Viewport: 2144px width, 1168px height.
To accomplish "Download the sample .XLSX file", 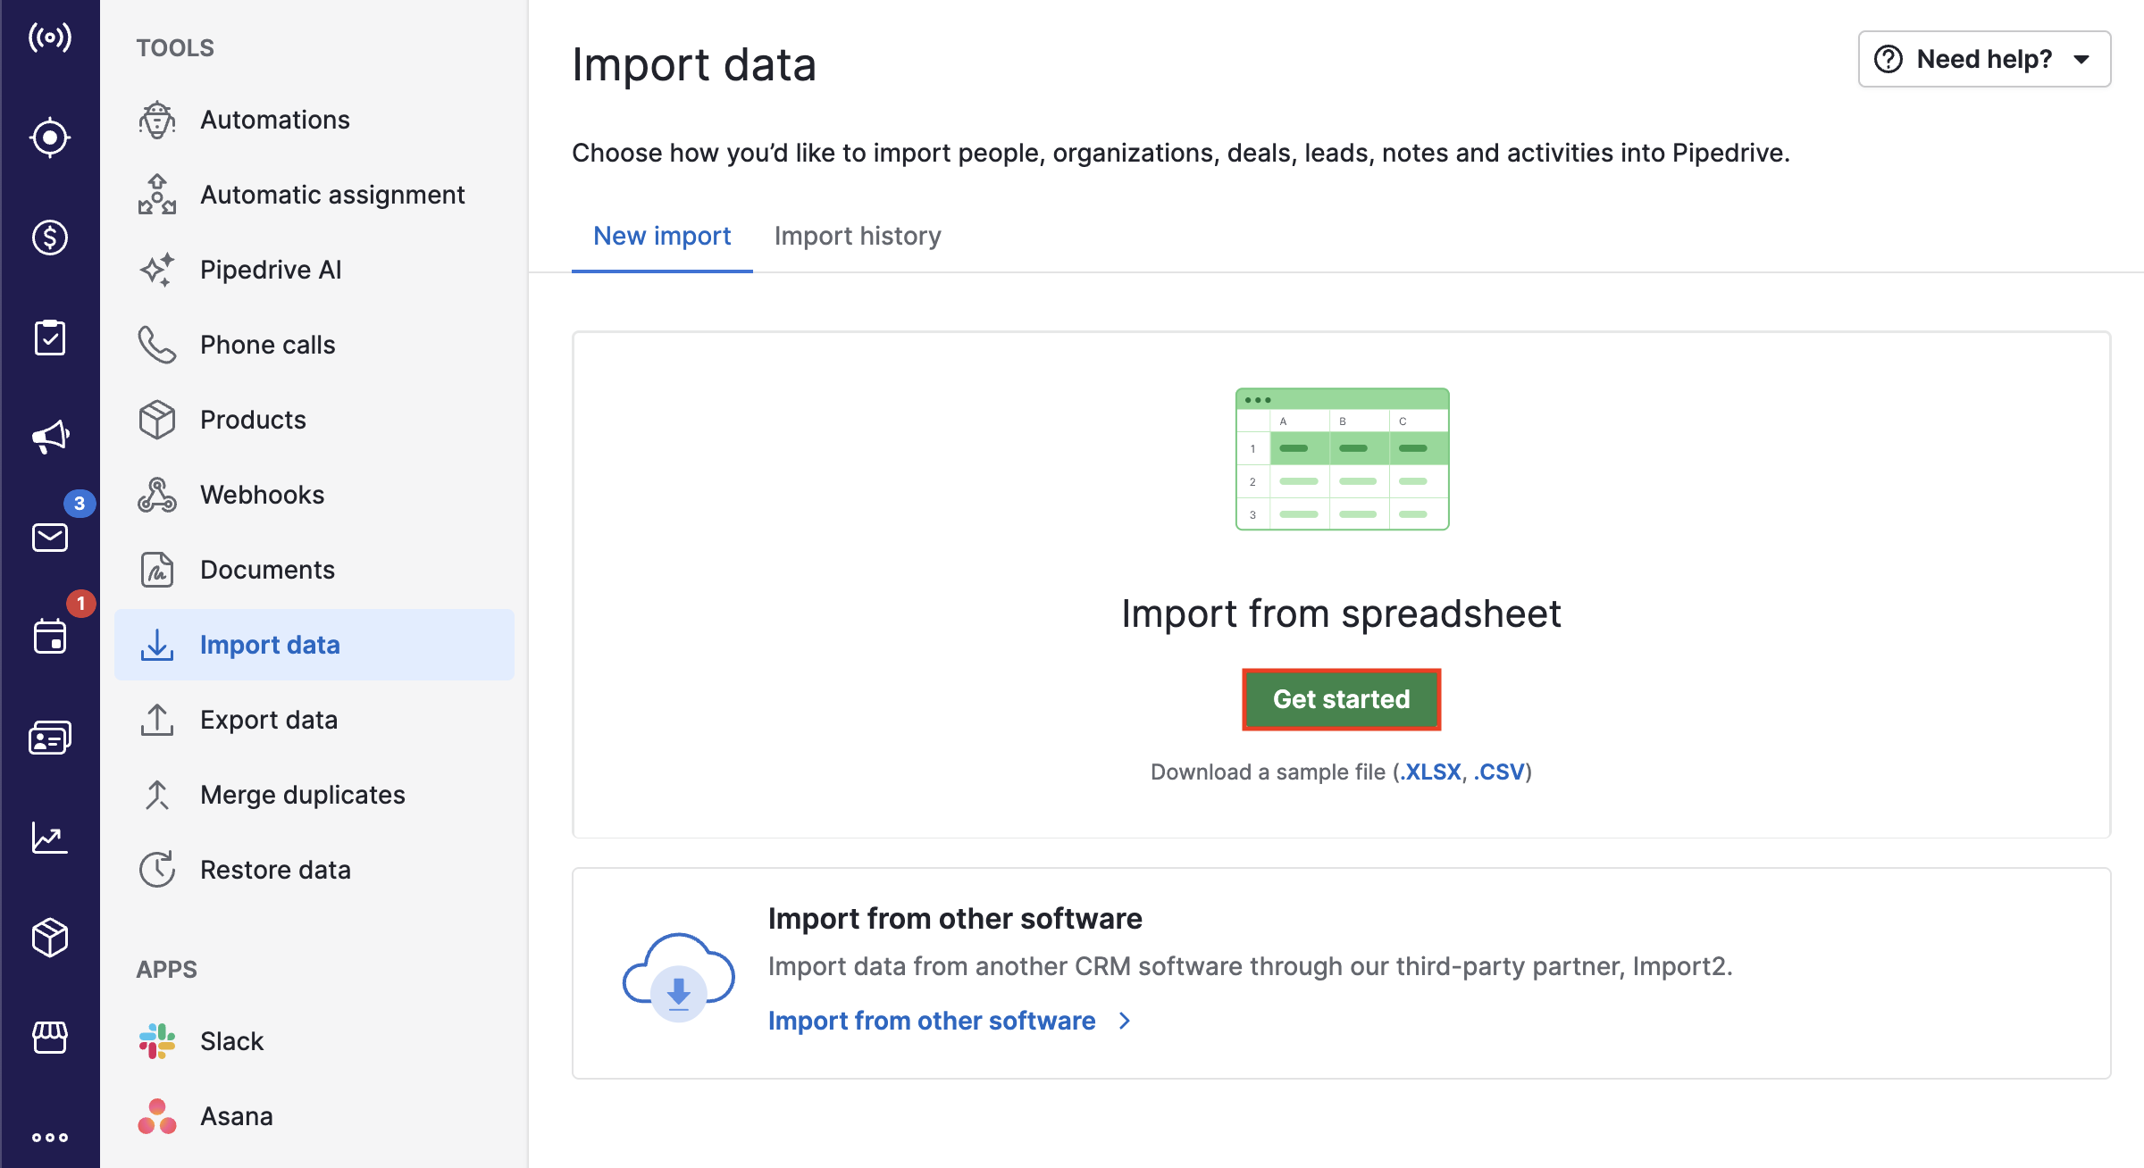I will [x=1430, y=772].
